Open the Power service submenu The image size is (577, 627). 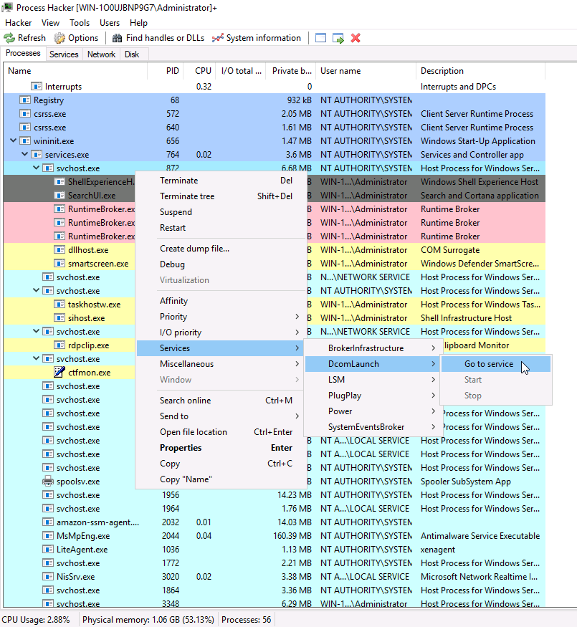[x=373, y=411]
